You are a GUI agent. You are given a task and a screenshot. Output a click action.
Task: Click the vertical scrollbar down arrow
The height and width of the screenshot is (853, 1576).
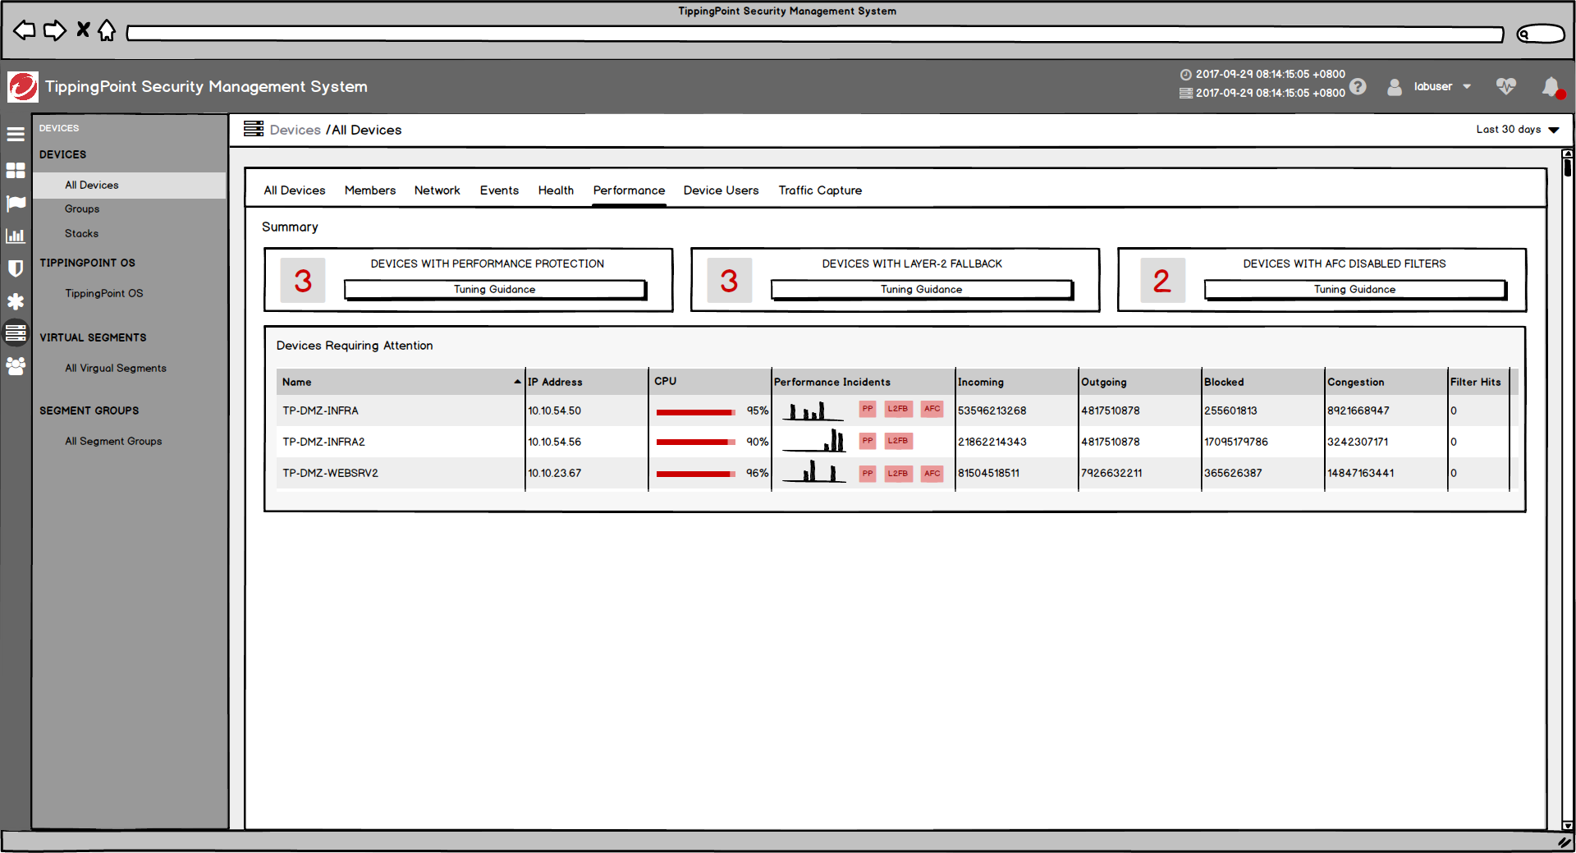1568,825
